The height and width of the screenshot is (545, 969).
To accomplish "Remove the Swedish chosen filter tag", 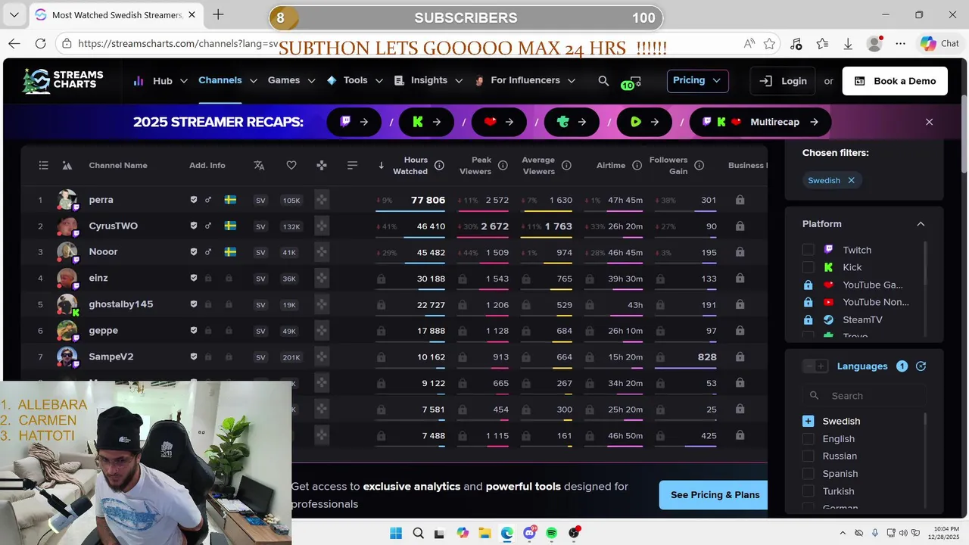I will point(851,180).
